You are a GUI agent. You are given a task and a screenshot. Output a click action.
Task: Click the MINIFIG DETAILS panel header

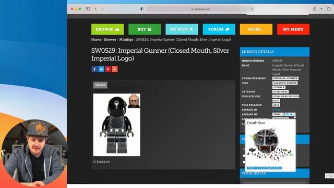275,52
